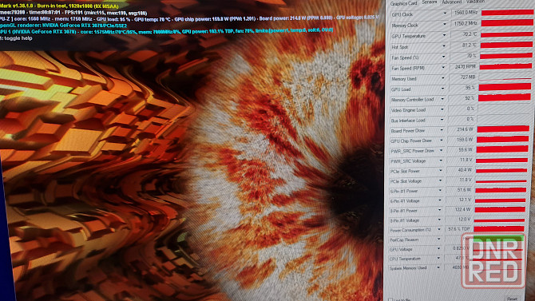This screenshot has width=535, height=301.
Task: Switch to the Graphics Card tab
Action: (x=403, y=3)
